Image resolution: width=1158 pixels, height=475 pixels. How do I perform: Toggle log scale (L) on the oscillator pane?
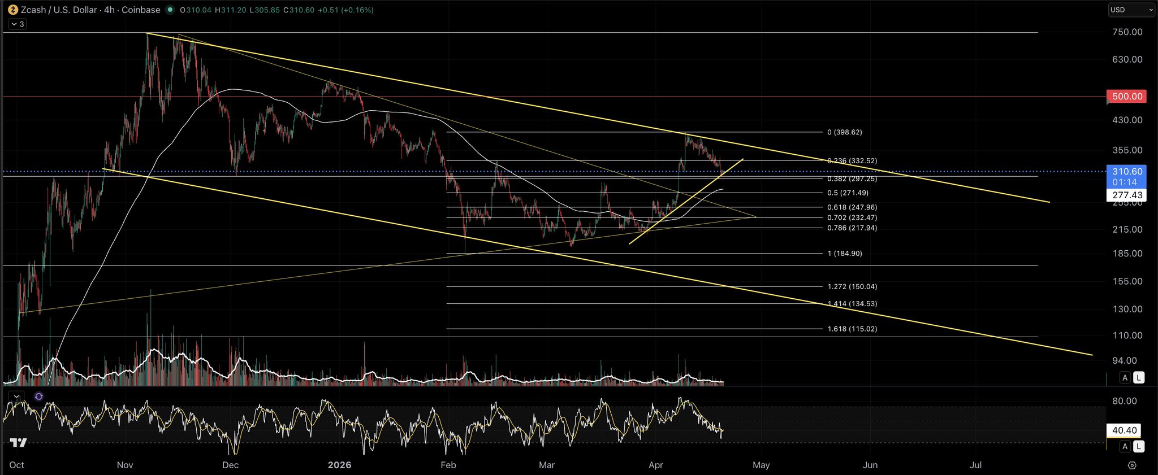click(x=1139, y=447)
